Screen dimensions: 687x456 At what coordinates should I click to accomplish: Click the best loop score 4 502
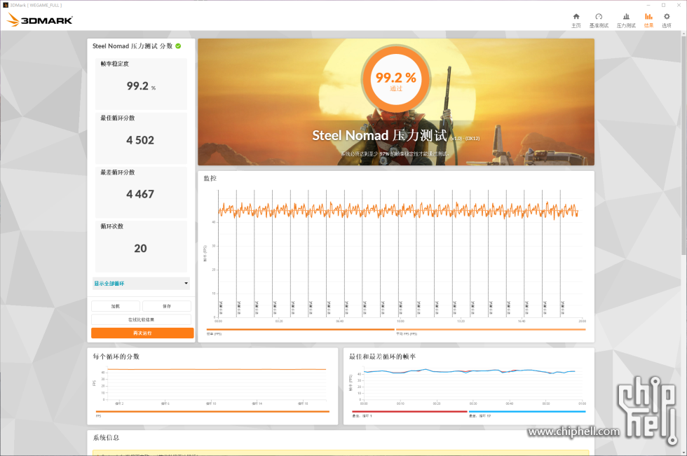click(140, 140)
